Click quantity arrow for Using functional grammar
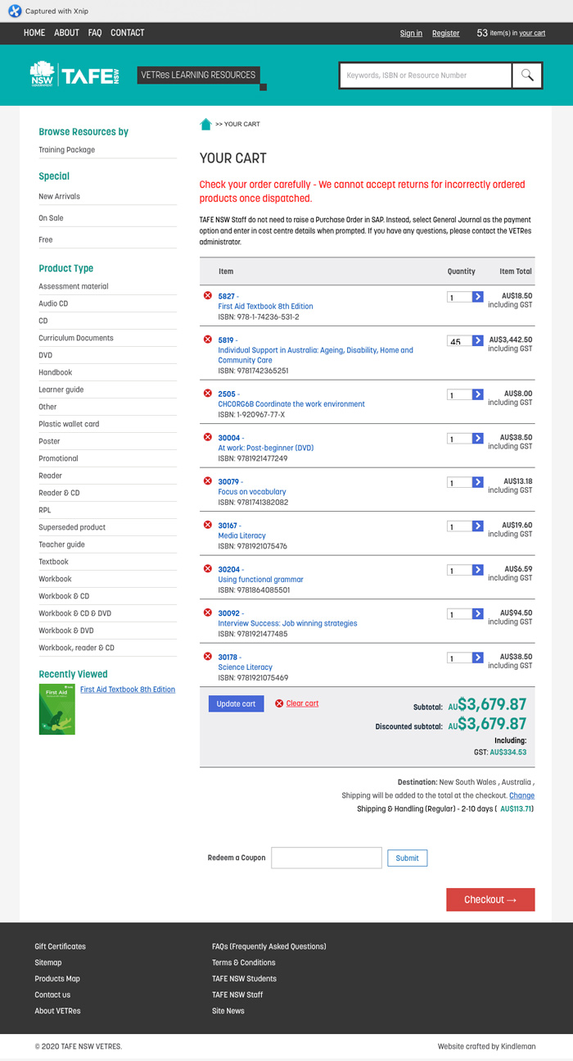This screenshot has height=1061, width=573. coord(478,570)
